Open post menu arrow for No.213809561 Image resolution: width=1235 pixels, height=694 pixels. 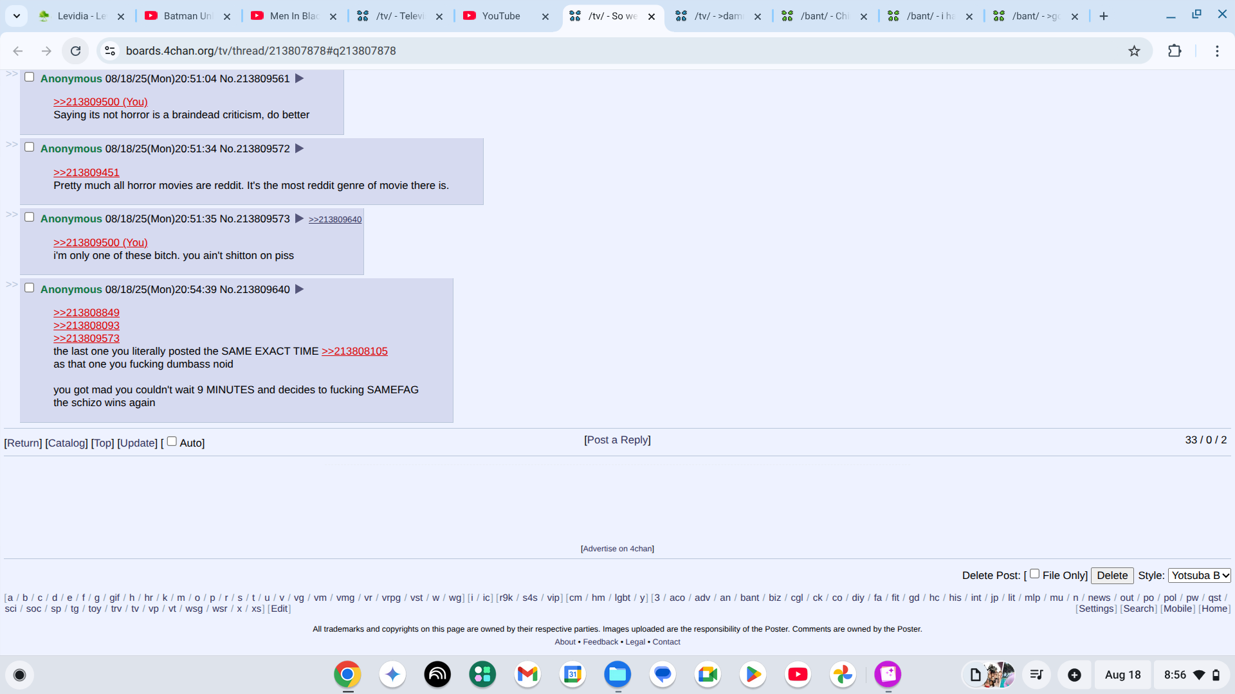click(299, 78)
